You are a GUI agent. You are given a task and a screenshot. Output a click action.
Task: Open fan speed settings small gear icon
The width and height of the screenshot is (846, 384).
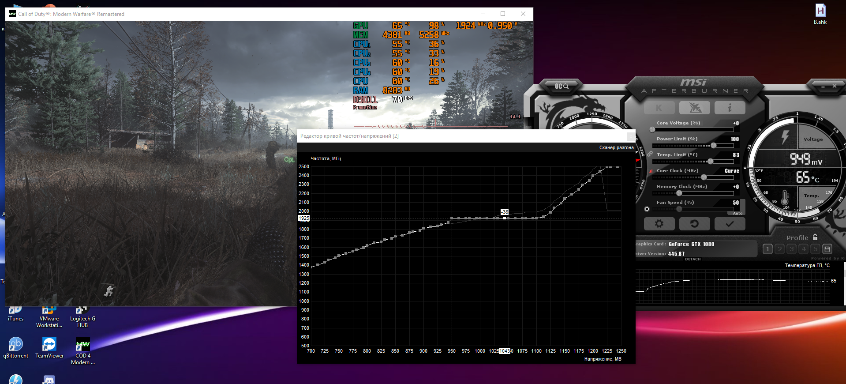[x=647, y=209]
